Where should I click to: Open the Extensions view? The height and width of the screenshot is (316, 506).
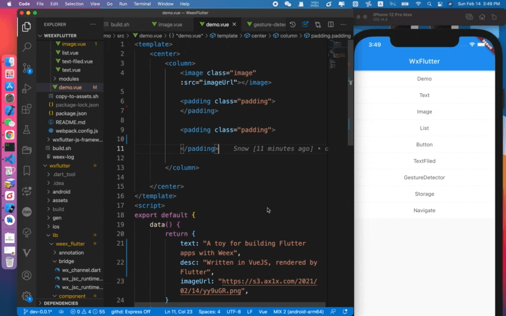pyautogui.click(x=27, y=109)
